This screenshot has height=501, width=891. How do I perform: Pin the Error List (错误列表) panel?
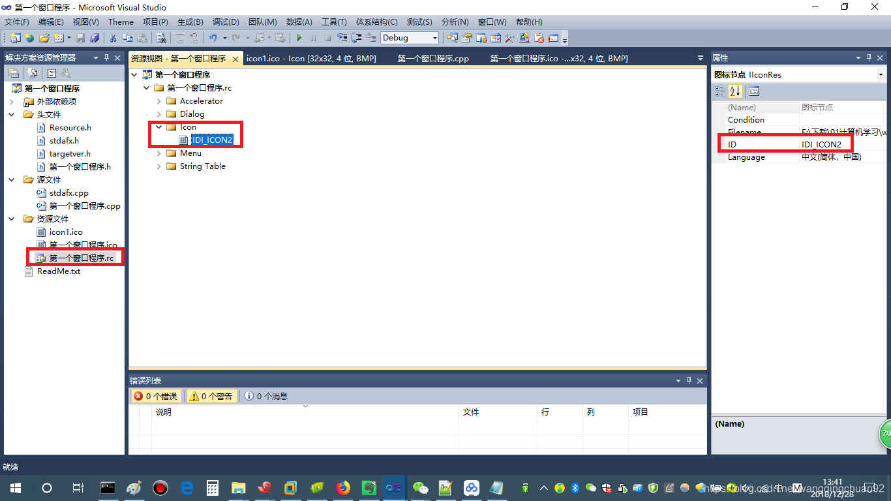coord(688,381)
